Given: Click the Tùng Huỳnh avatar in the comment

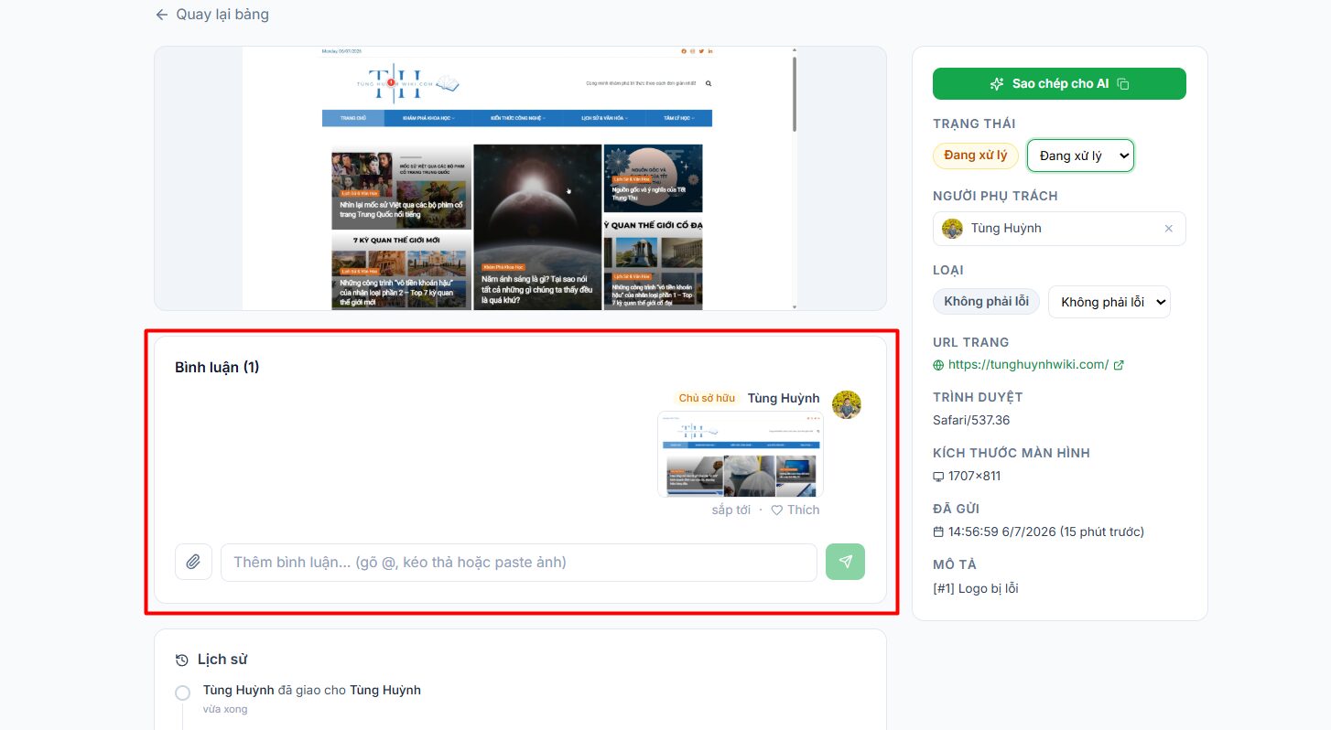Looking at the screenshot, I should point(847,403).
